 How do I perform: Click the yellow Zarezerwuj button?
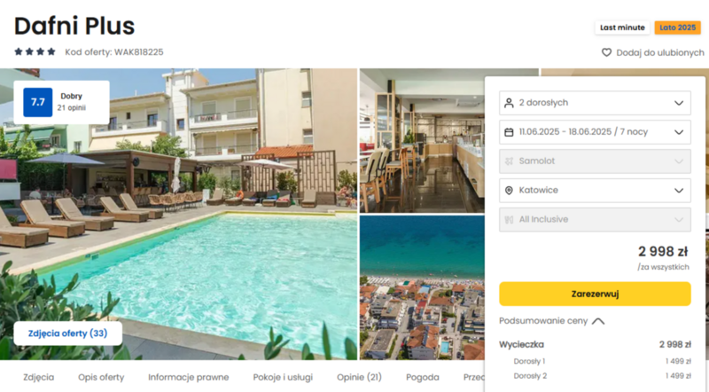coord(595,294)
